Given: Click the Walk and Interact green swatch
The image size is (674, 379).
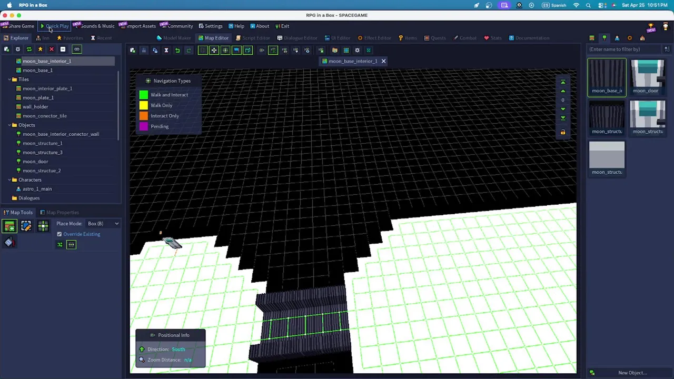Looking at the screenshot, I should point(144,95).
